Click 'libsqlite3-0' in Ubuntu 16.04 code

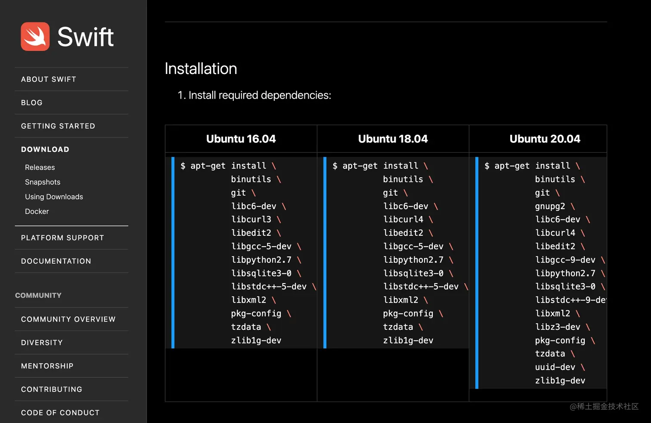[x=261, y=273]
